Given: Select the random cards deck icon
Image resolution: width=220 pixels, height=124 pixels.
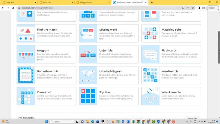Looking at the screenshot, I should [x=26, y=16].
